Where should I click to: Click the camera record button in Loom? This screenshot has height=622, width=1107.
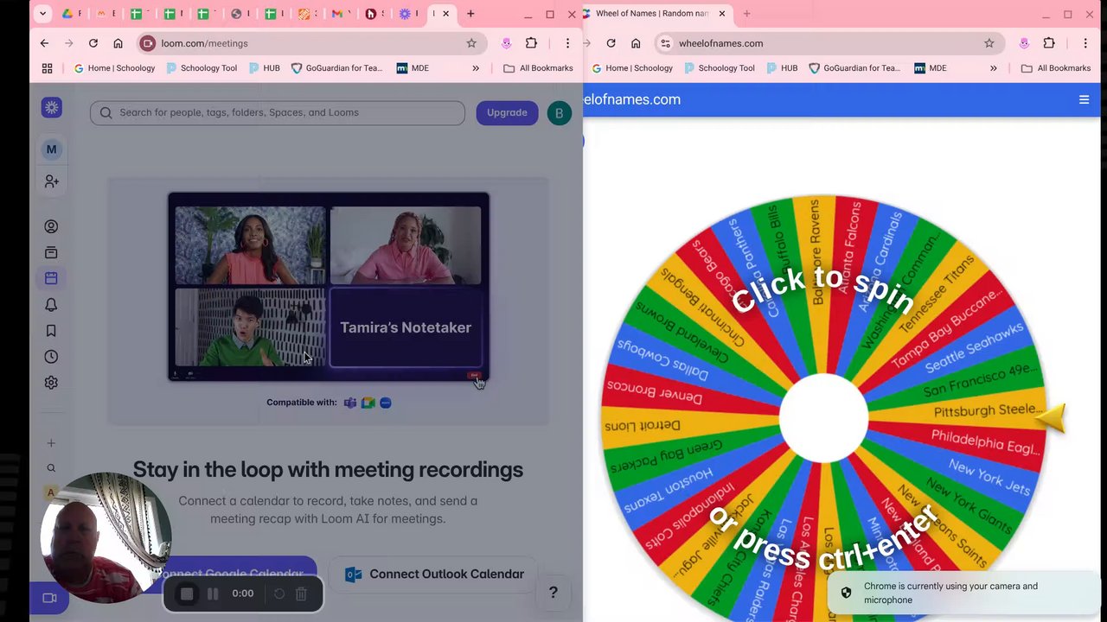pos(49,598)
